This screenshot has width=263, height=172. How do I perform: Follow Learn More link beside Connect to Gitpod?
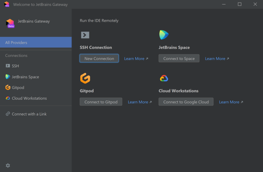pyautogui.click(x=140, y=102)
